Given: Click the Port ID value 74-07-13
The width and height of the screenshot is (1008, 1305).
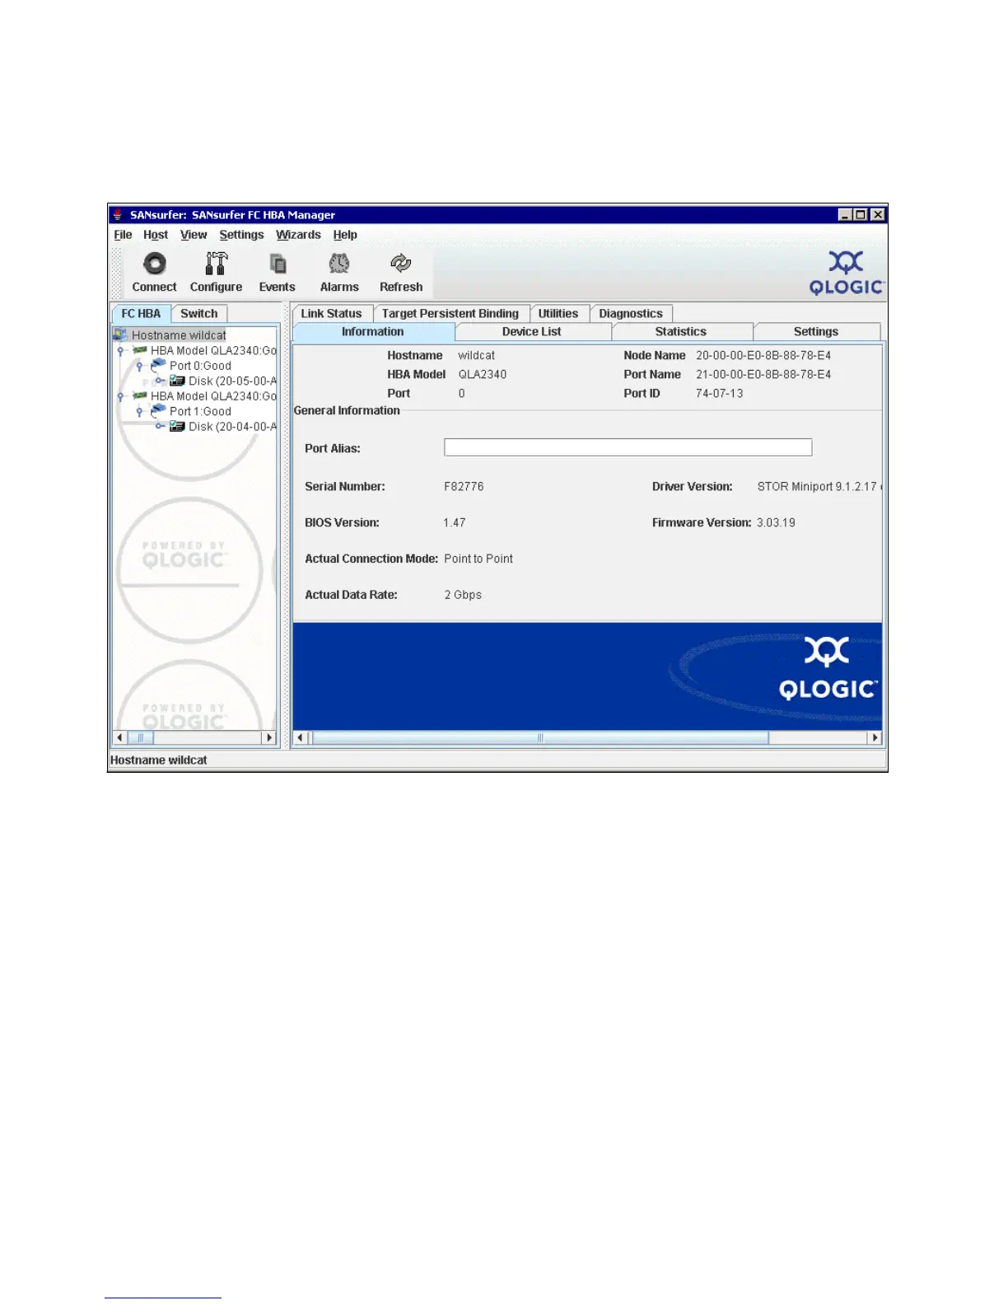Looking at the screenshot, I should [719, 394].
